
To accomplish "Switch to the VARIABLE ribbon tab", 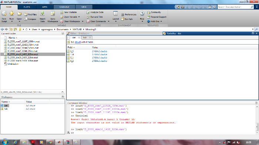I will pos(64,7).
